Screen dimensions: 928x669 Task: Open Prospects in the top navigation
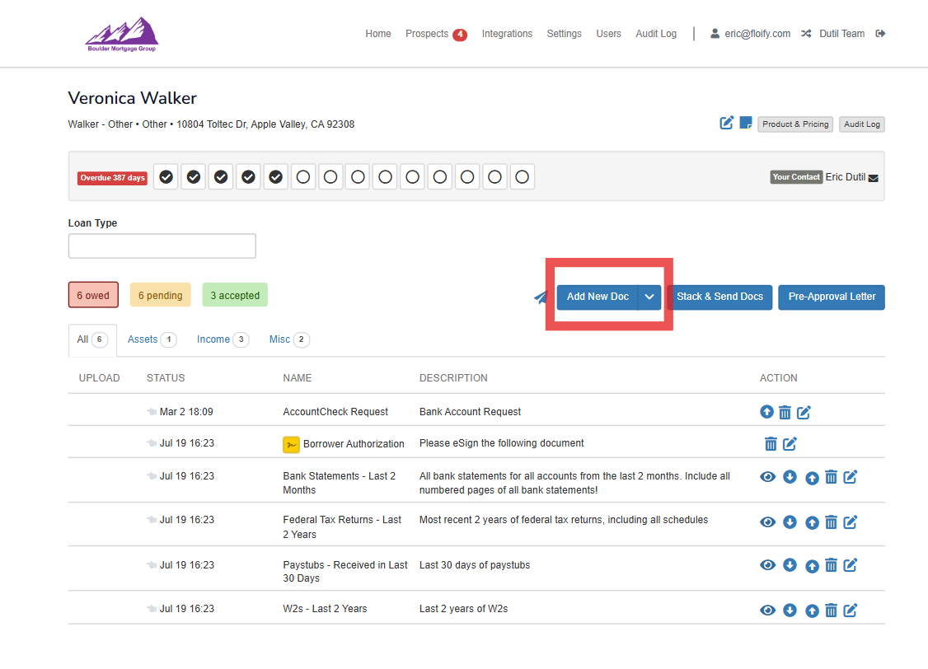pos(427,34)
